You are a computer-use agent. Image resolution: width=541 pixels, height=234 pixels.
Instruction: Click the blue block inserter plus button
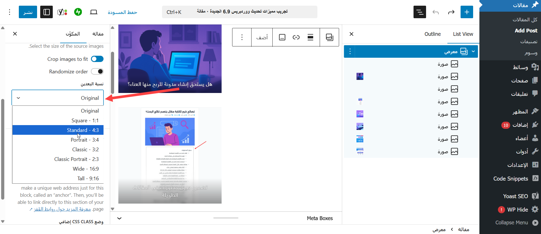pyautogui.click(x=467, y=12)
